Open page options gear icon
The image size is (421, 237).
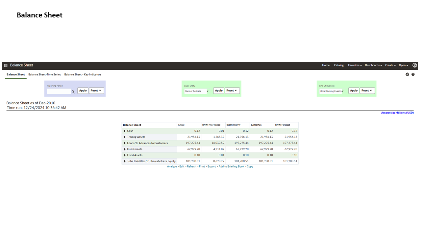[407, 74]
